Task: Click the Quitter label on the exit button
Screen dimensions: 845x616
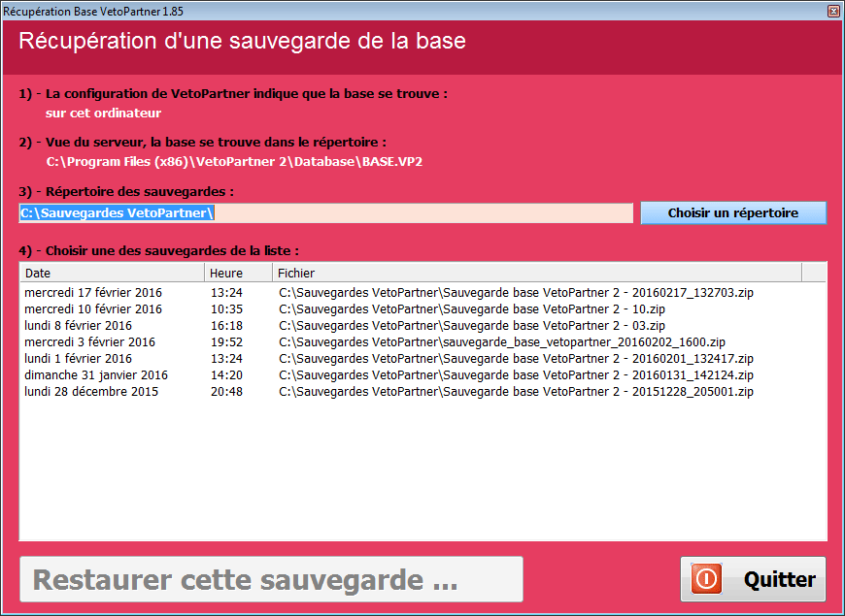Action: [779, 579]
